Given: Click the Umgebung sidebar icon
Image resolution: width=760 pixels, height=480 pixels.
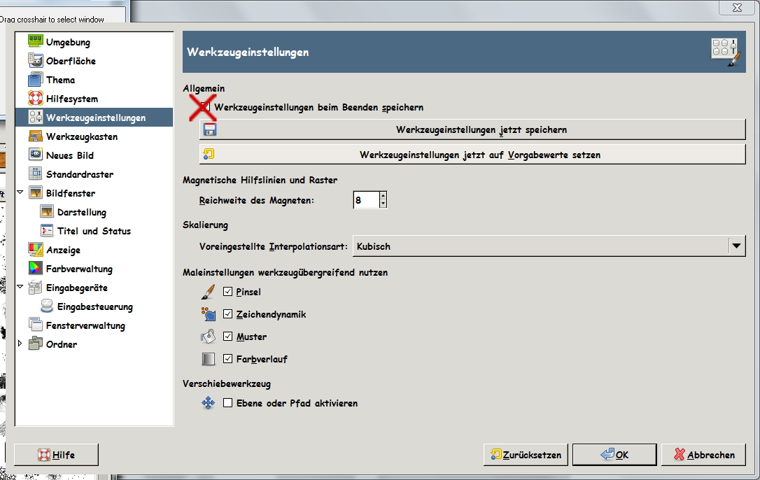Looking at the screenshot, I should 36,41.
